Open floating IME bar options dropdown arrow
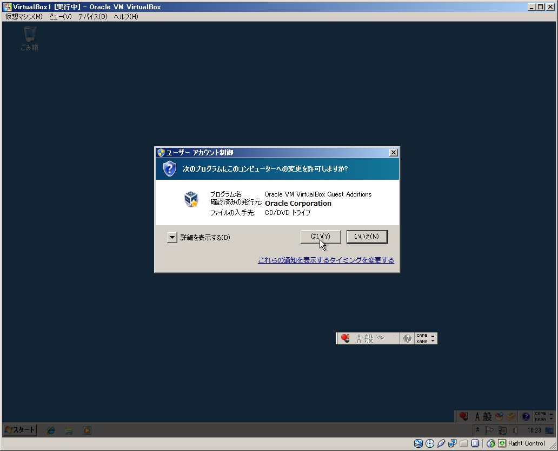 click(433, 341)
